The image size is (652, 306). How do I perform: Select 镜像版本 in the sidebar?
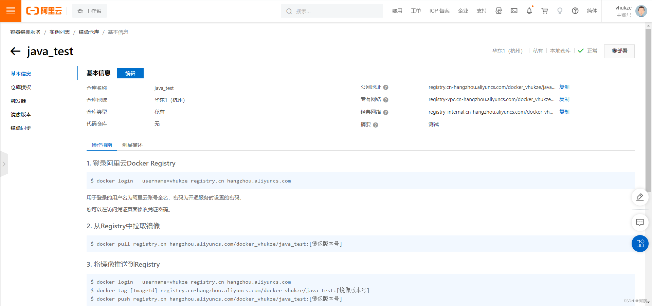pos(21,114)
